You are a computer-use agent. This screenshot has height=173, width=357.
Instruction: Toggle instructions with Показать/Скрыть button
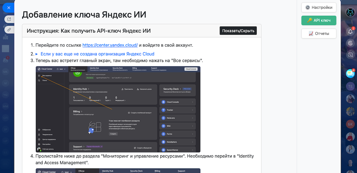[x=238, y=31]
